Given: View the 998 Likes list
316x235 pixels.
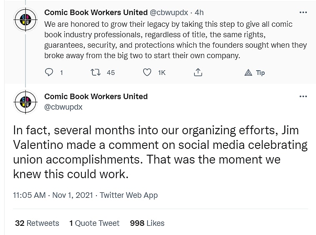Looking at the screenshot, I should 147,223.
